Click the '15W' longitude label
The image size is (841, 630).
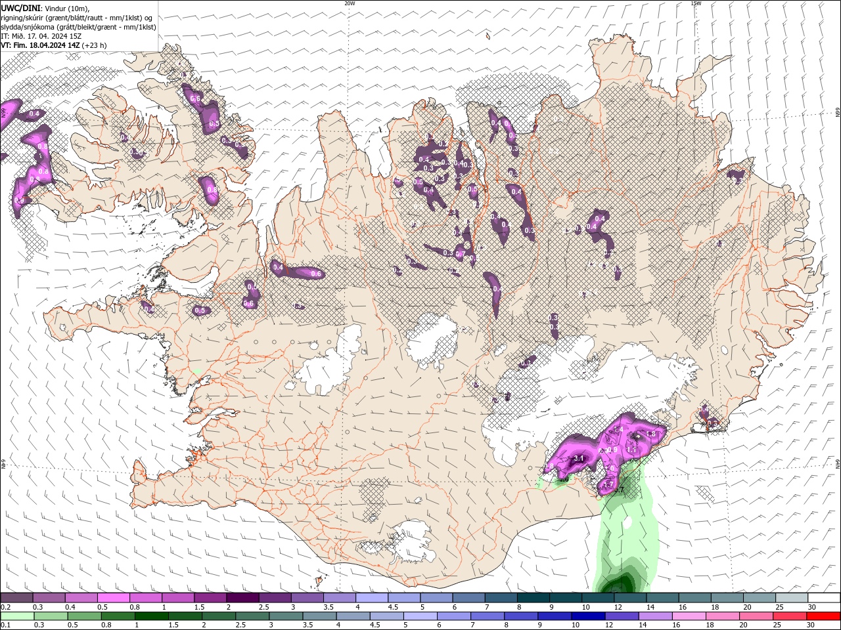[696, 3]
